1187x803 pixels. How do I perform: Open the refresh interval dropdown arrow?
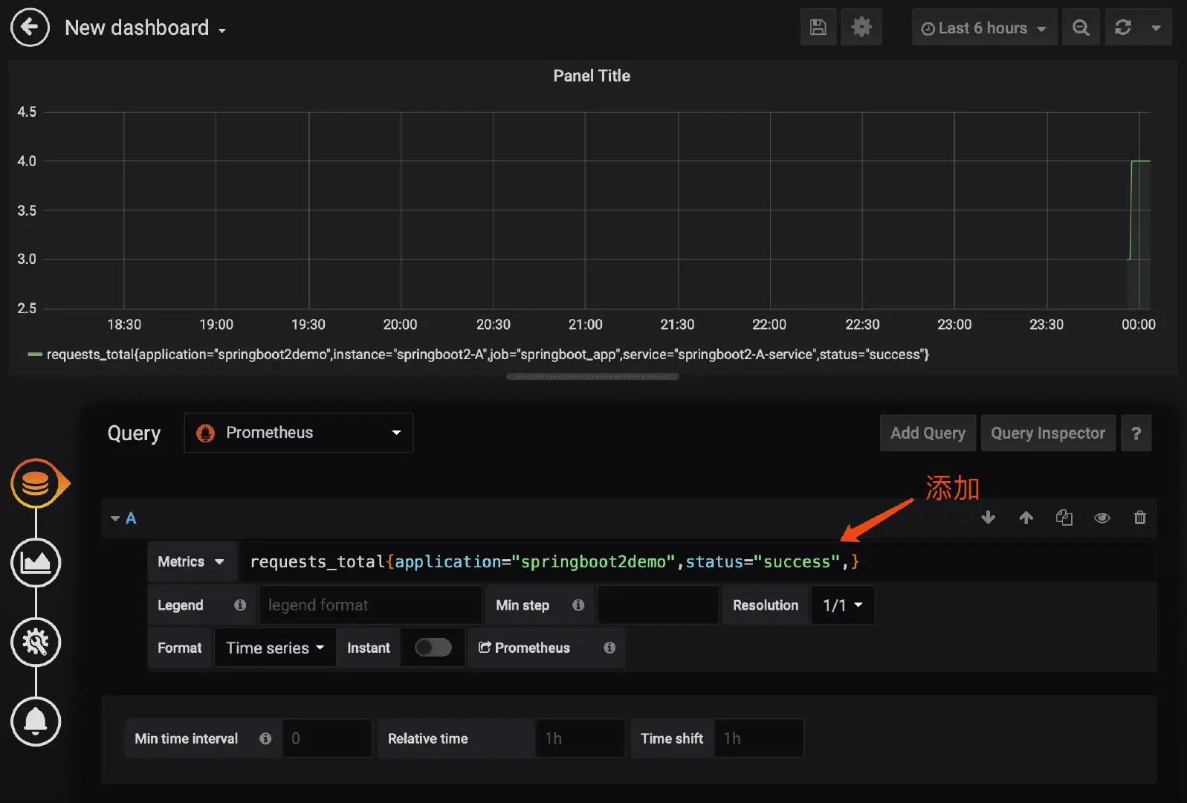(1157, 28)
